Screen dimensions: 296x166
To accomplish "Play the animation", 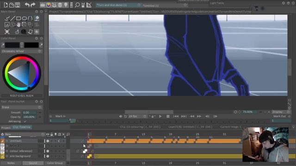I will [x=160, y=116].
